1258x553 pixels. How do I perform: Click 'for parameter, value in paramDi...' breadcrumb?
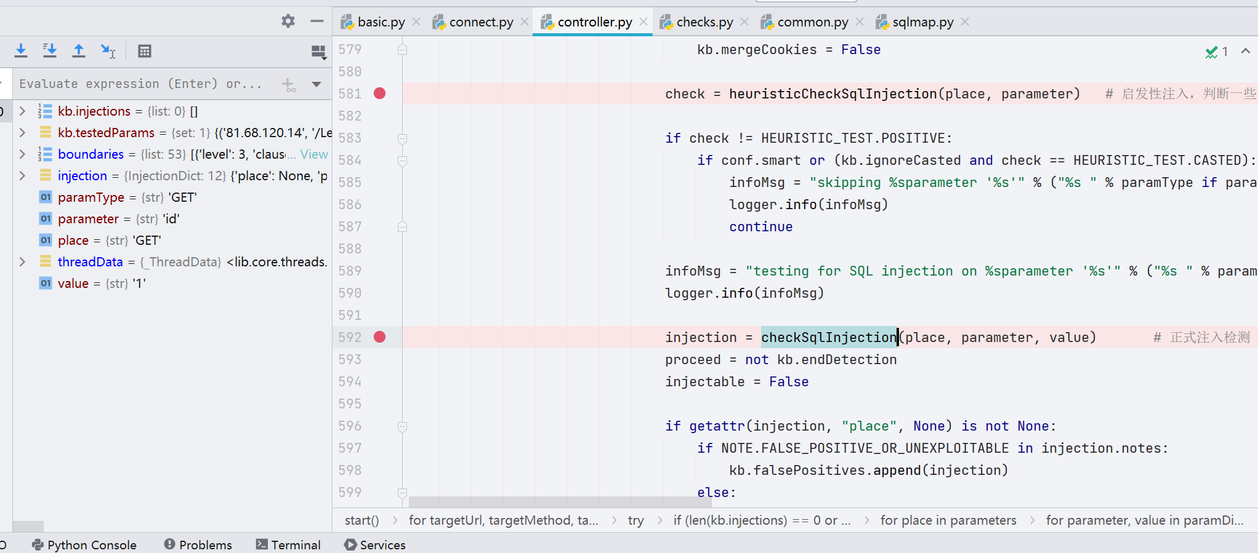click(1145, 520)
